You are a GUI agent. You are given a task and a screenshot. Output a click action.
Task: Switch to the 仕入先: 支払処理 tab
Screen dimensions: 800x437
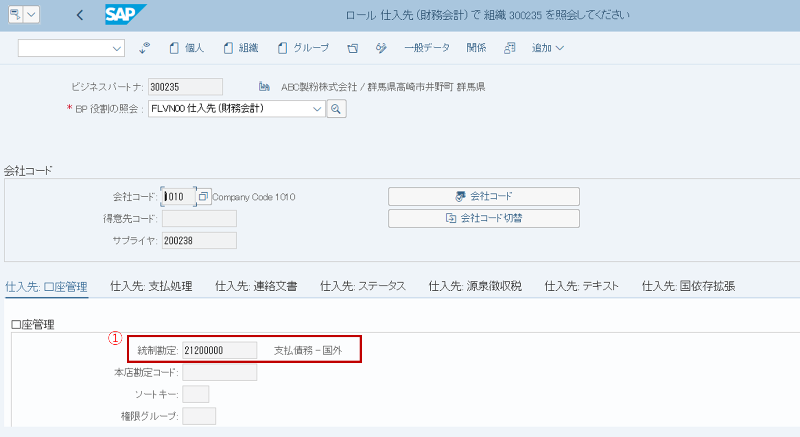[x=151, y=286]
